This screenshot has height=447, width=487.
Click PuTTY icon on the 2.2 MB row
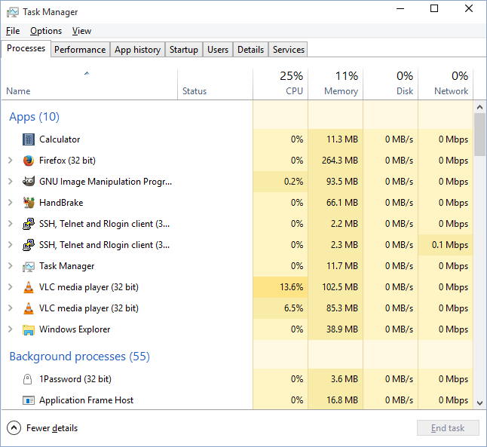pyautogui.click(x=29, y=224)
